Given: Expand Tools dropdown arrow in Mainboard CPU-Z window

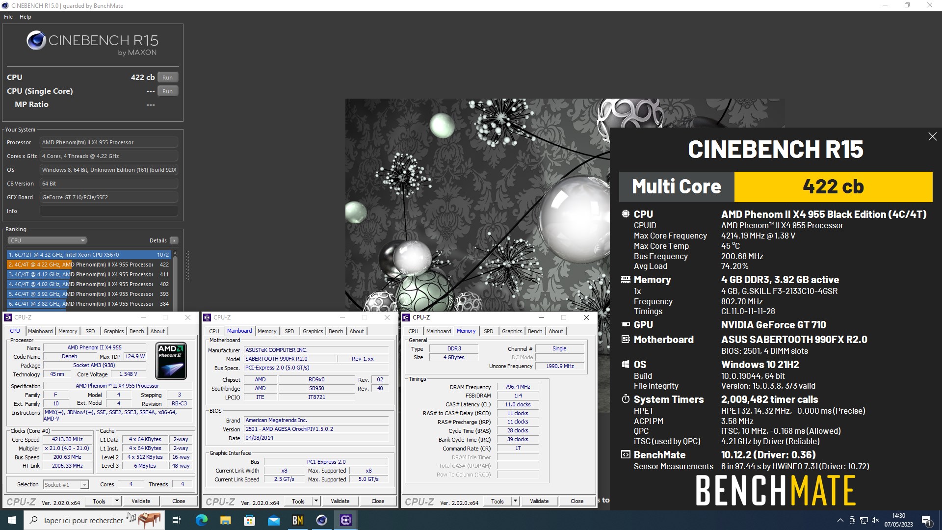Looking at the screenshot, I should click(316, 501).
